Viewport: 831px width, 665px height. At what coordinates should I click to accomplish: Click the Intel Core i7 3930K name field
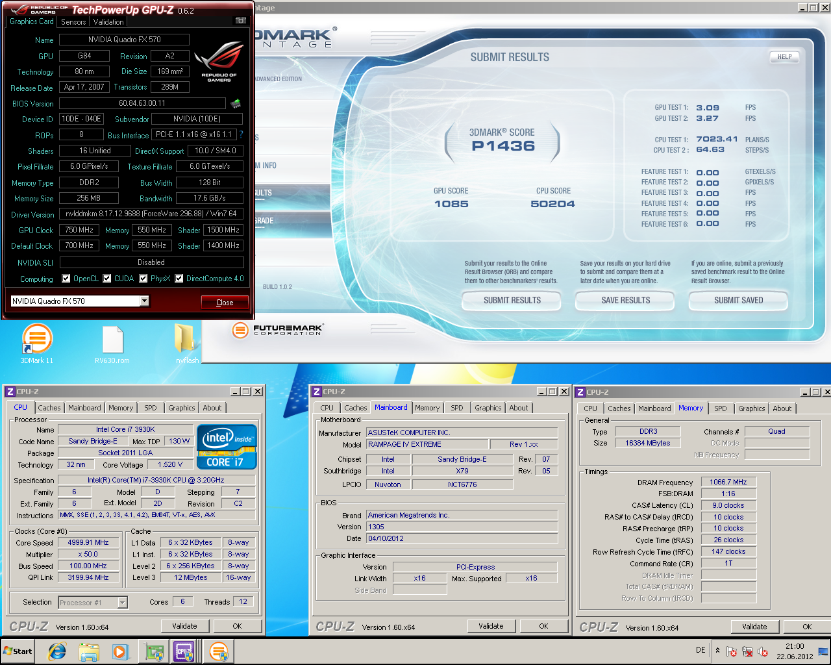click(x=125, y=429)
